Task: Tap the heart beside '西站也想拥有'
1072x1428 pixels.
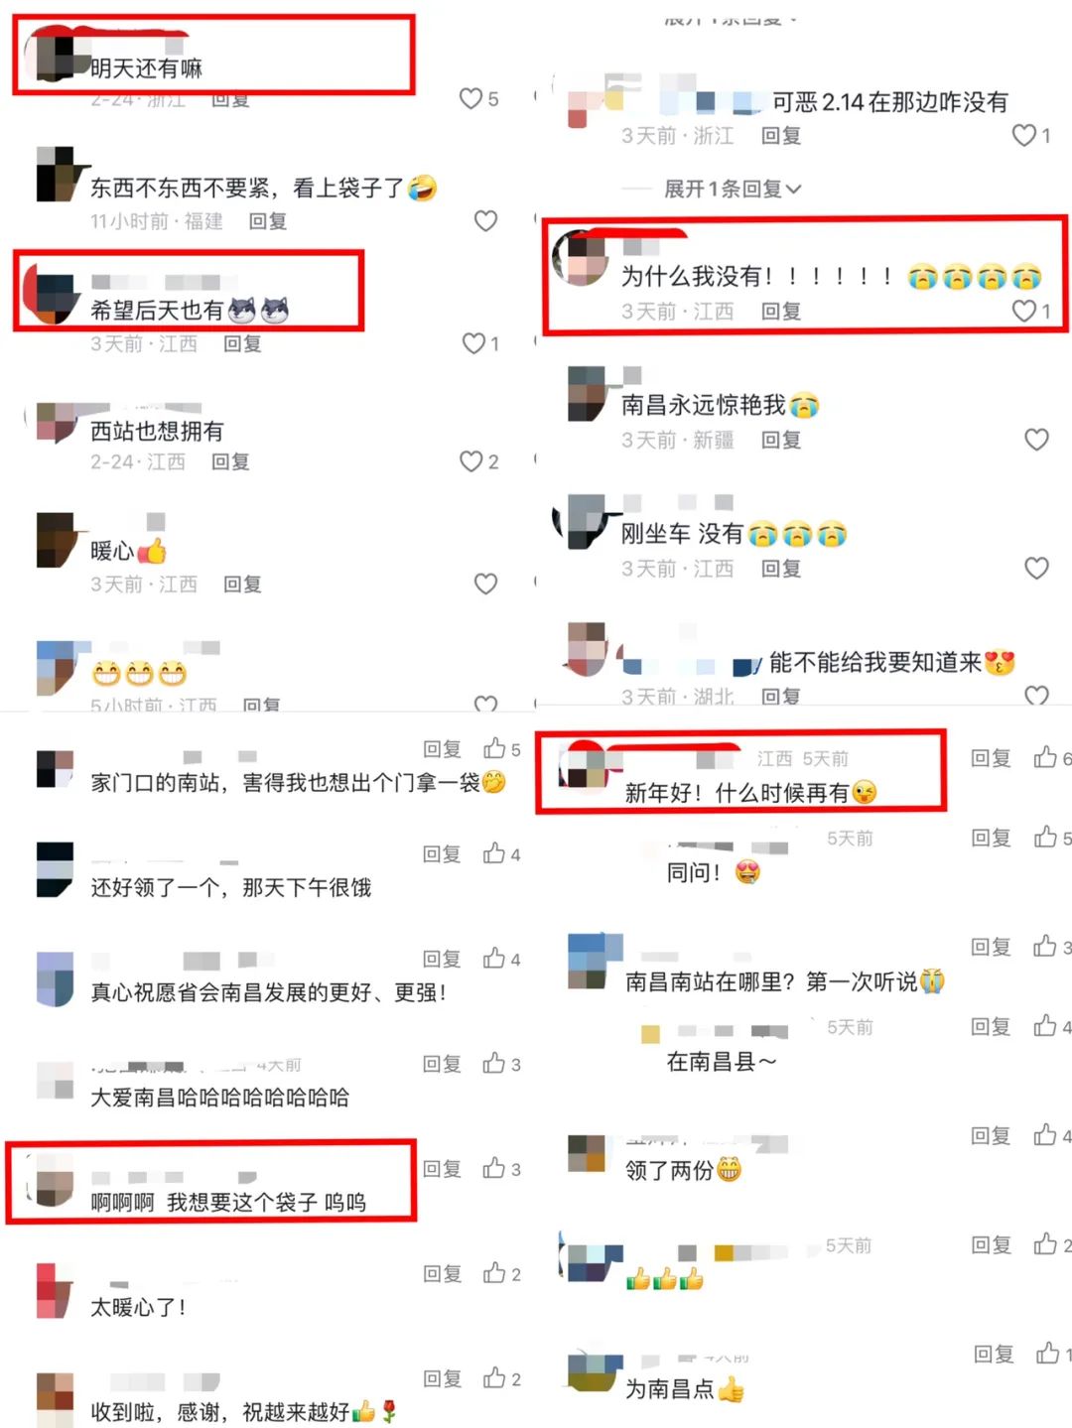Action: (470, 461)
